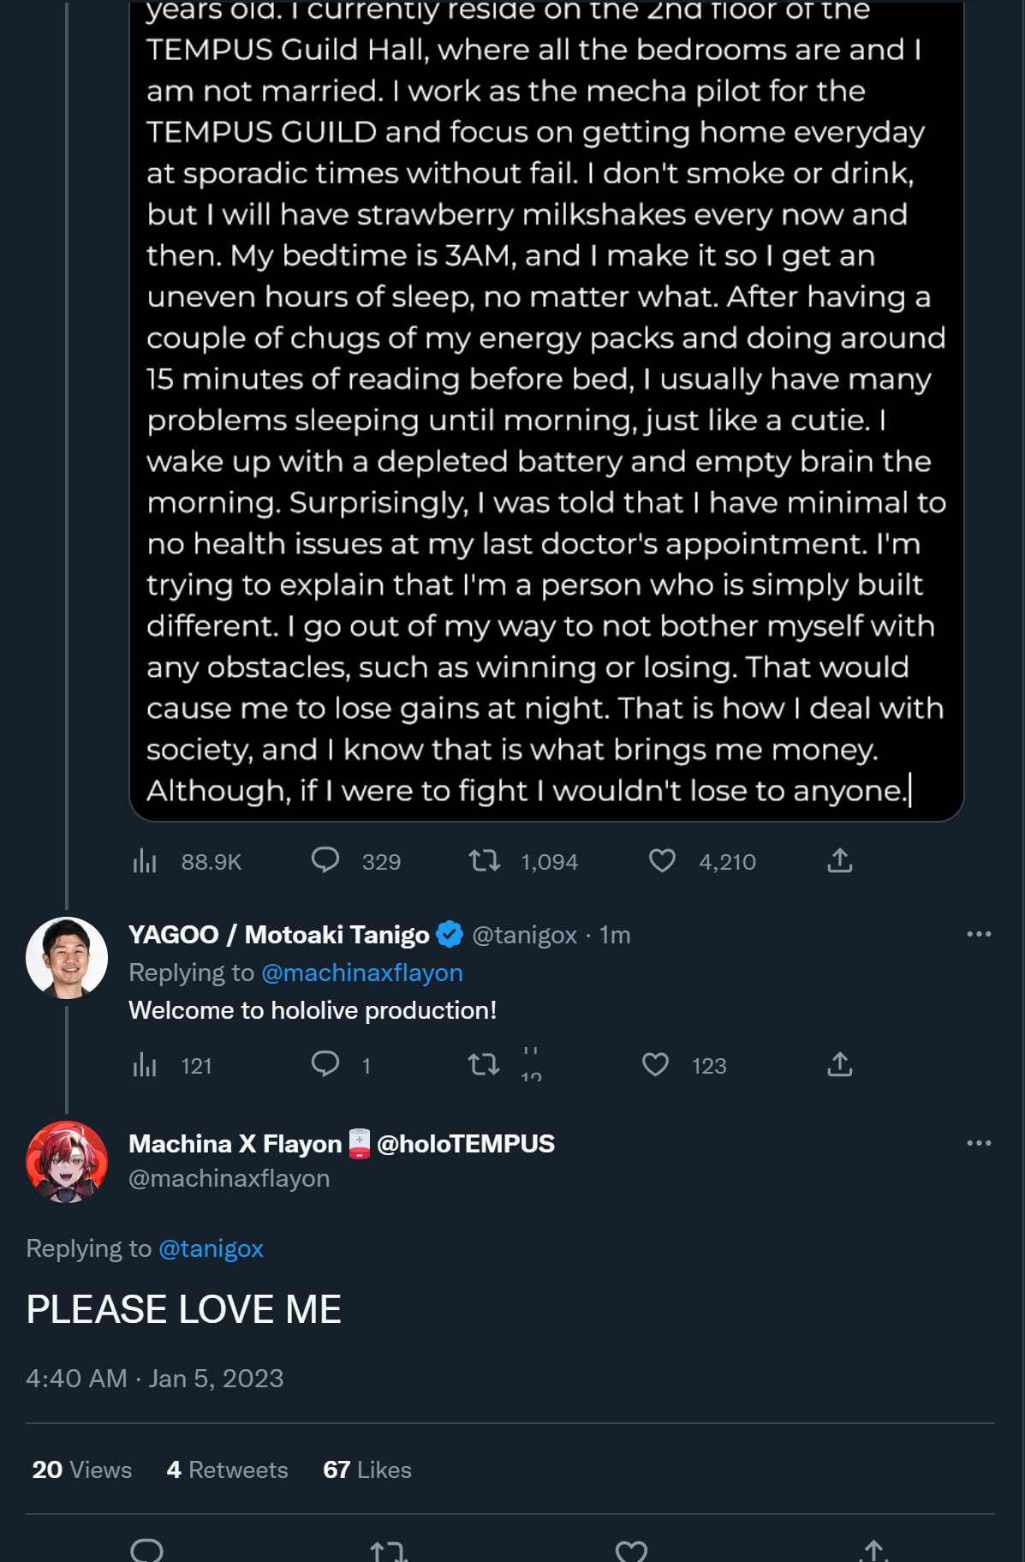The width and height of the screenshot is (1025, 1562).
Task: Share YAGOO's welcome tweet
Action: coord(840,1064)
